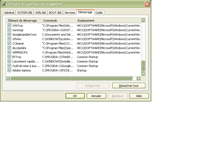Select the WMPNSCFG entry name
Viewport: 205px width, 150px height.
click(x=20, y=52)
